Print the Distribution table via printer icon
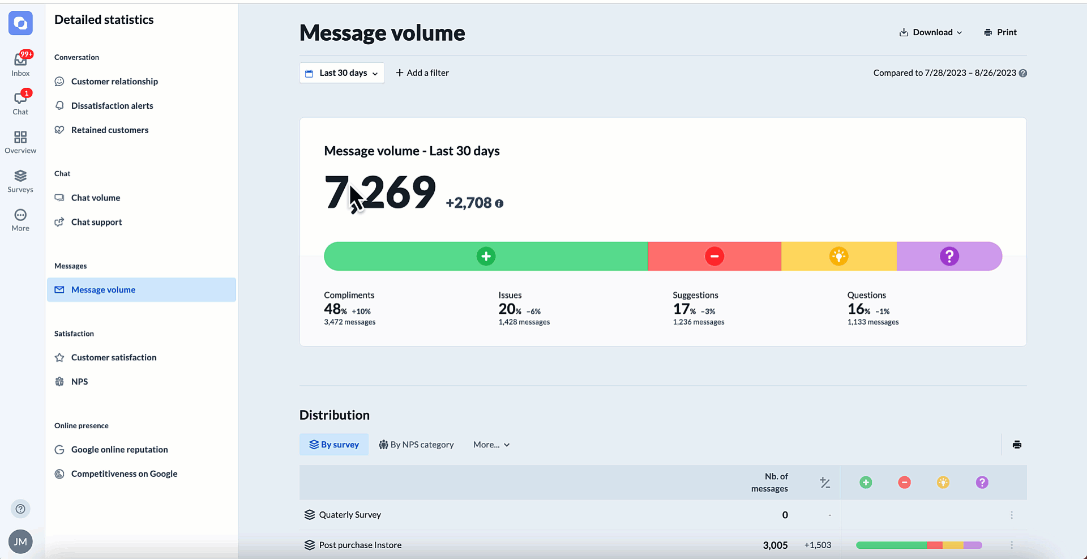The width and height of the screenshot is (1087, 559). point(1017,445)
